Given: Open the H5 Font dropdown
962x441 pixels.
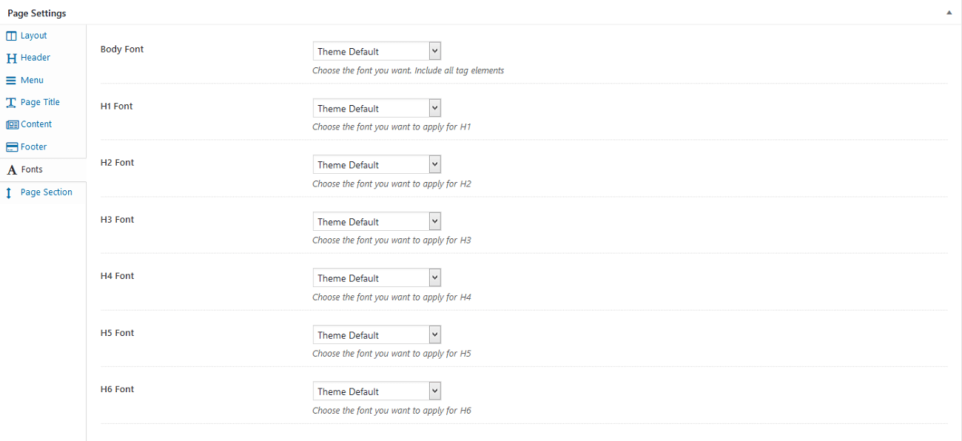Looking at the screenshot, I should pyautogui.click(x=377, y=334).
